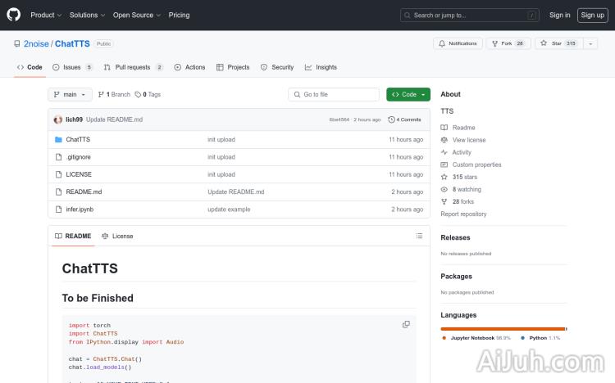Open the README outline list icon
Viewport: 615px width, 383px height.
click(x=419, y=236)
